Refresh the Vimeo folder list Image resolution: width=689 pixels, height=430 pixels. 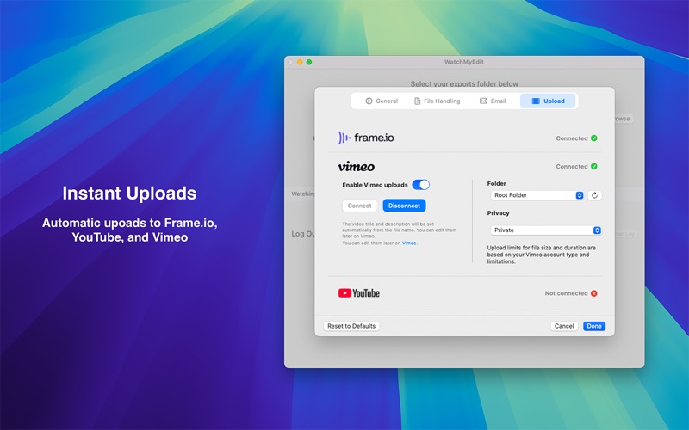pos(594,195)
